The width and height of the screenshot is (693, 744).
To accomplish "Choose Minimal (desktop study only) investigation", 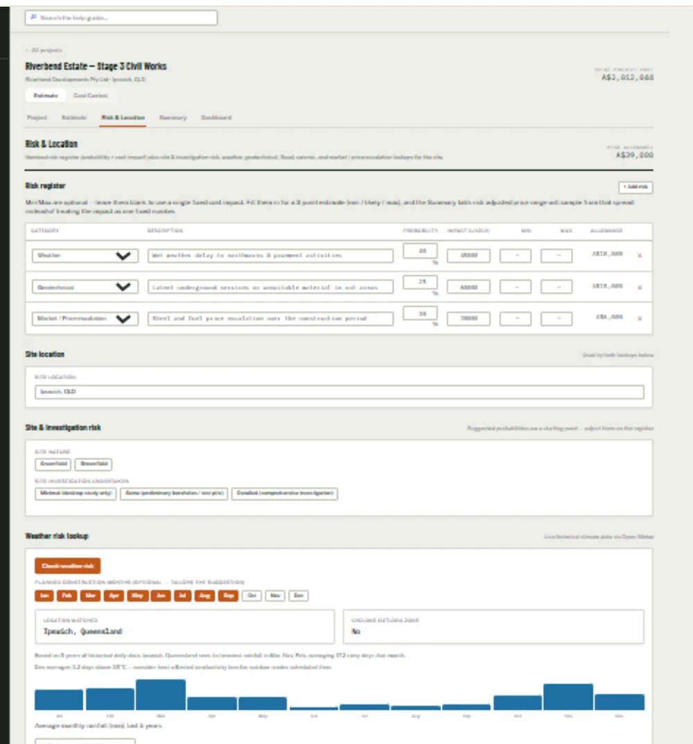I will coord(76,494).
